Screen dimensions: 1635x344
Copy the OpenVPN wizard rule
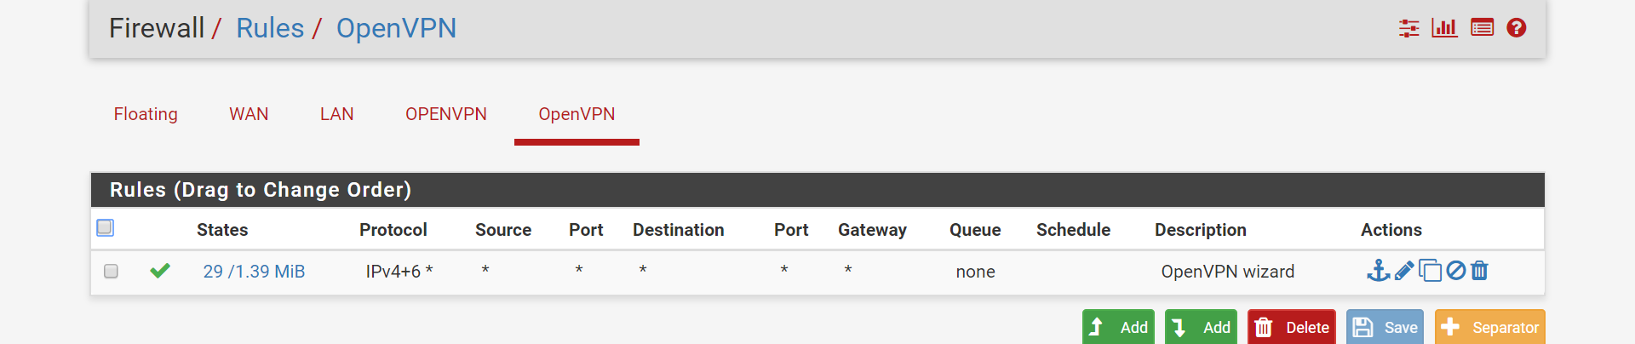point(1430,271)
